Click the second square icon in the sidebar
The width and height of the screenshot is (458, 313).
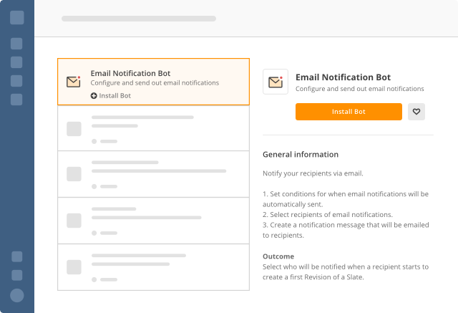pyautogui.click(x=16, y=44)
